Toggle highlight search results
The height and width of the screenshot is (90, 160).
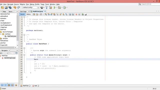pos(54,14)
